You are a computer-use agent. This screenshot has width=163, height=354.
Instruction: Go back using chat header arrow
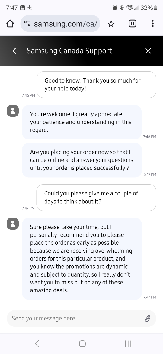click(x=14, y=51)
